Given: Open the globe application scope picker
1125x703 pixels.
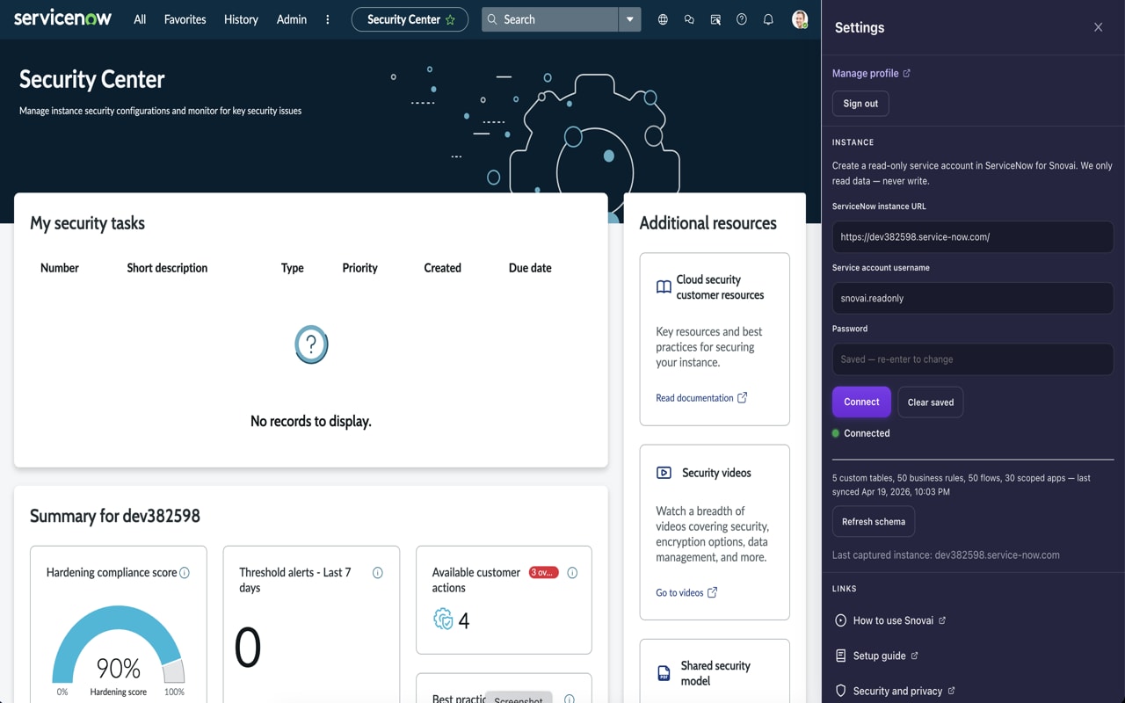Looking at the screenshot, I should click(663, 19).
